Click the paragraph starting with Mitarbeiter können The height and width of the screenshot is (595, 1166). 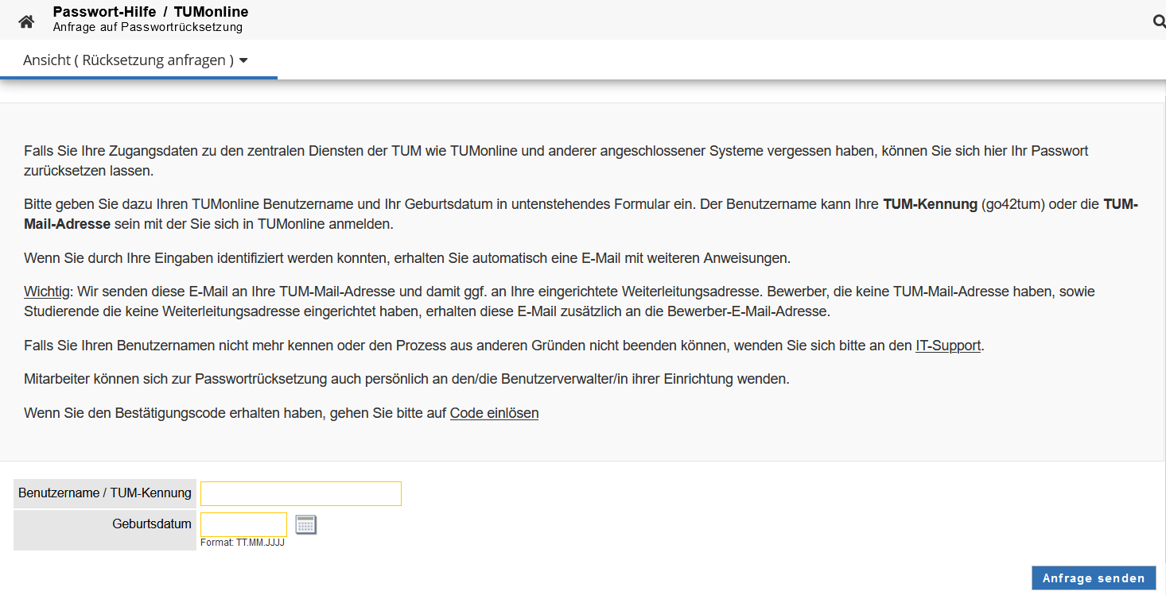[406, 379]
